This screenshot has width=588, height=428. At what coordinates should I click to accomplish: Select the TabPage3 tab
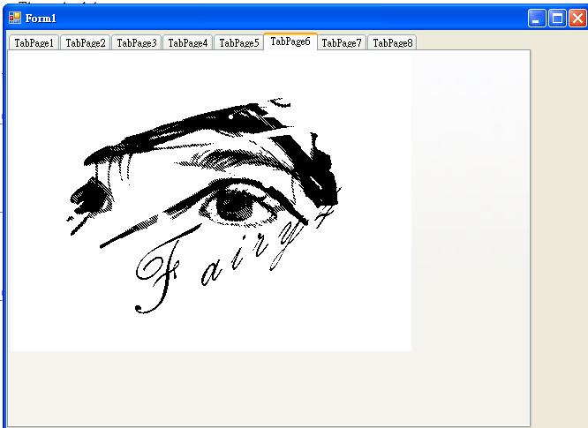[136, 42]
